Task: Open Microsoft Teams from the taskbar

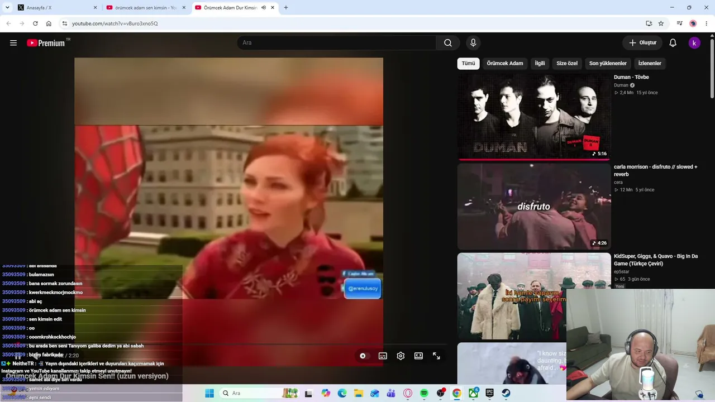Action: 391,393
